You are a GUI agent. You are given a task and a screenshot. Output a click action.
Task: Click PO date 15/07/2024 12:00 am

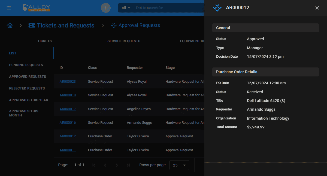[x=266, y=83]
